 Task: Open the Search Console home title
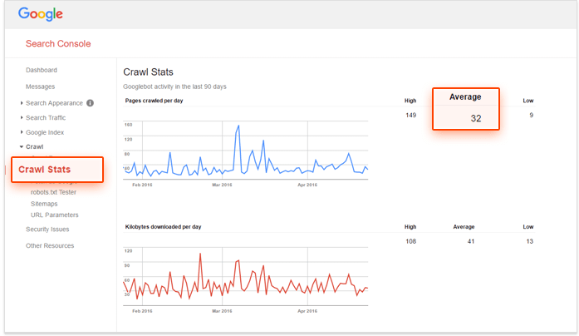tap(58, 43)
